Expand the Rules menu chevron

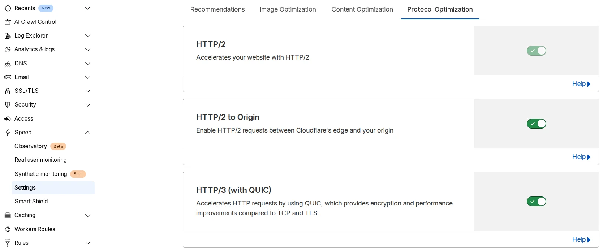[87, 243]
